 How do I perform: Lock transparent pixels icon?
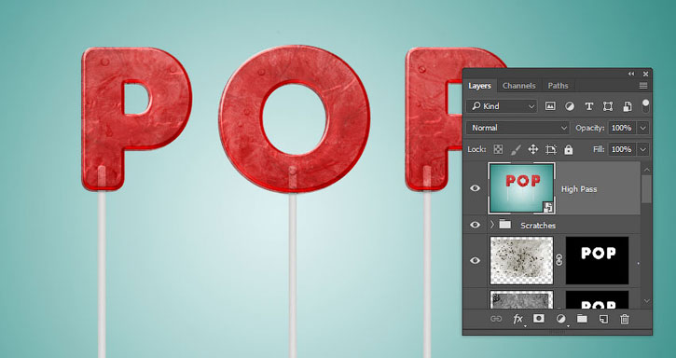tap(498, 149)
